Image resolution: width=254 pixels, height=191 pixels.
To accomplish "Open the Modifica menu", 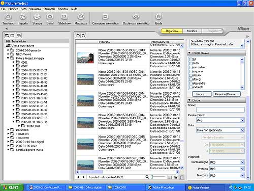I will [x=13, y=9].
